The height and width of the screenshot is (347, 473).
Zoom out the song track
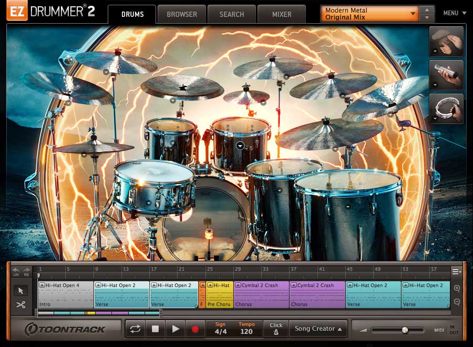pyautogui.click(x=457, y=302)
